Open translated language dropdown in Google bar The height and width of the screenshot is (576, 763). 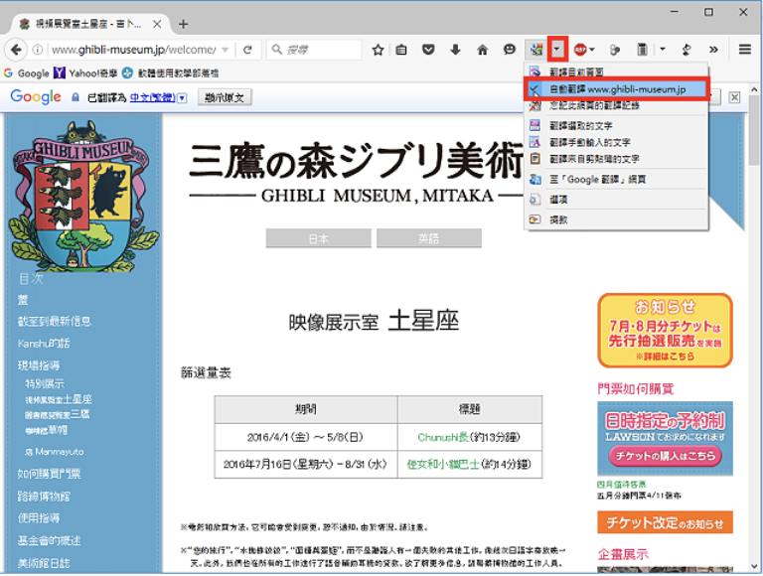[x=182, y=97]
